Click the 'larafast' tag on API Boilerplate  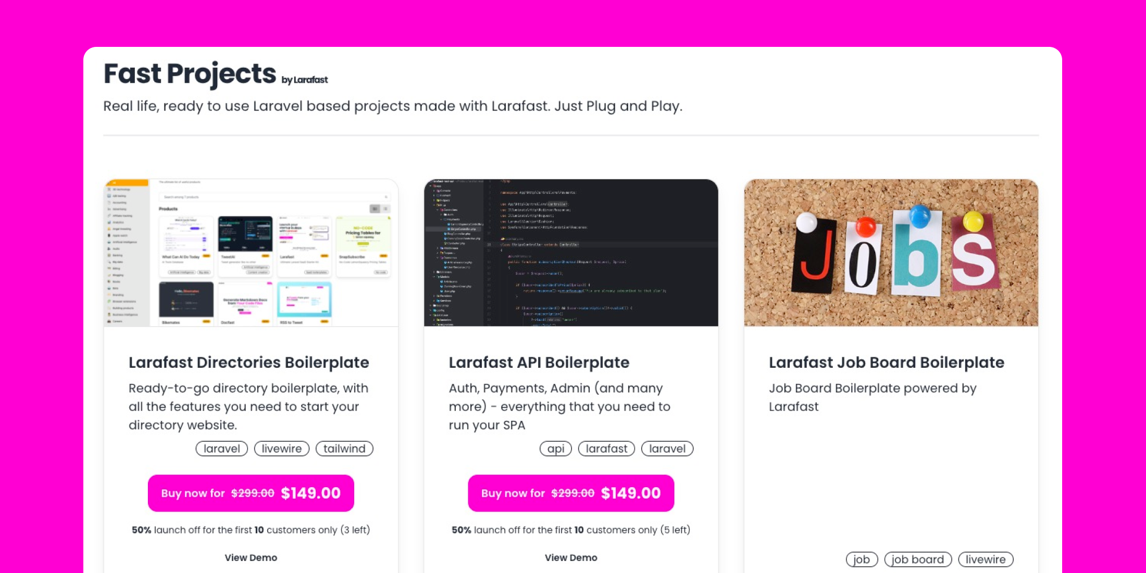(607, 448)
